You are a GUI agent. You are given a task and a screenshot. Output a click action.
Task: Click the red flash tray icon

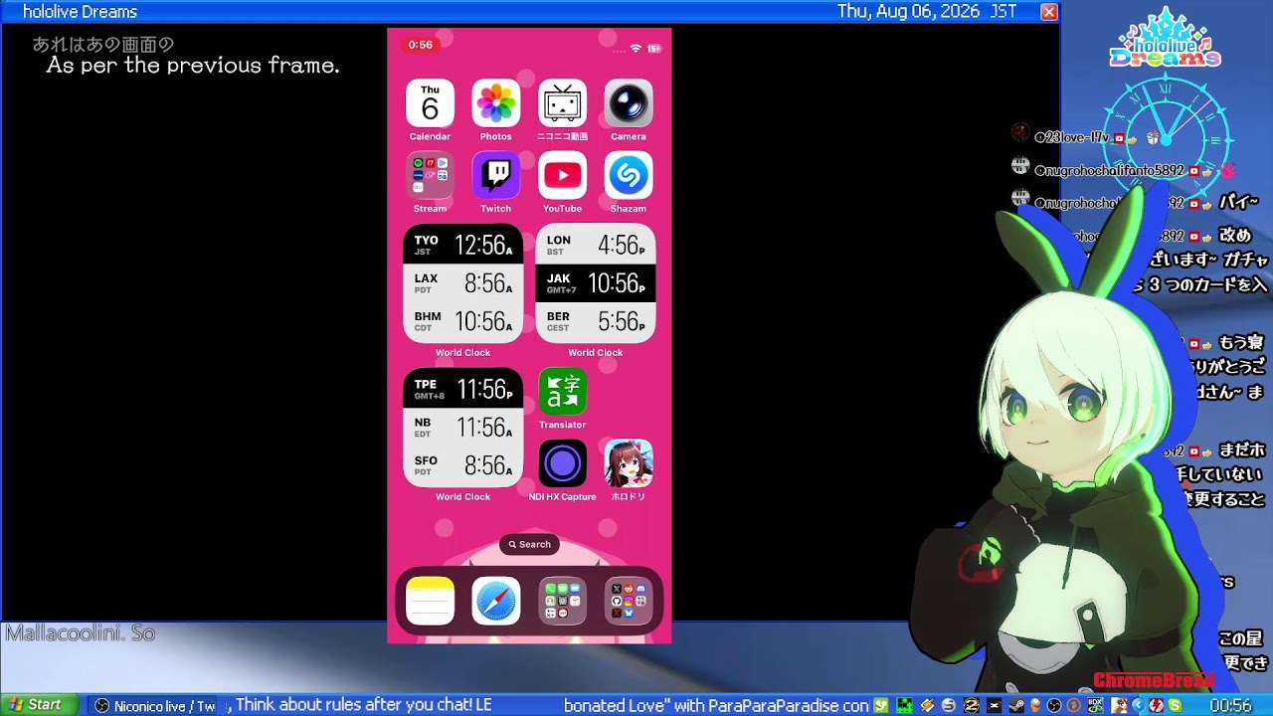pyautogui.click(x=1156, y=705)
